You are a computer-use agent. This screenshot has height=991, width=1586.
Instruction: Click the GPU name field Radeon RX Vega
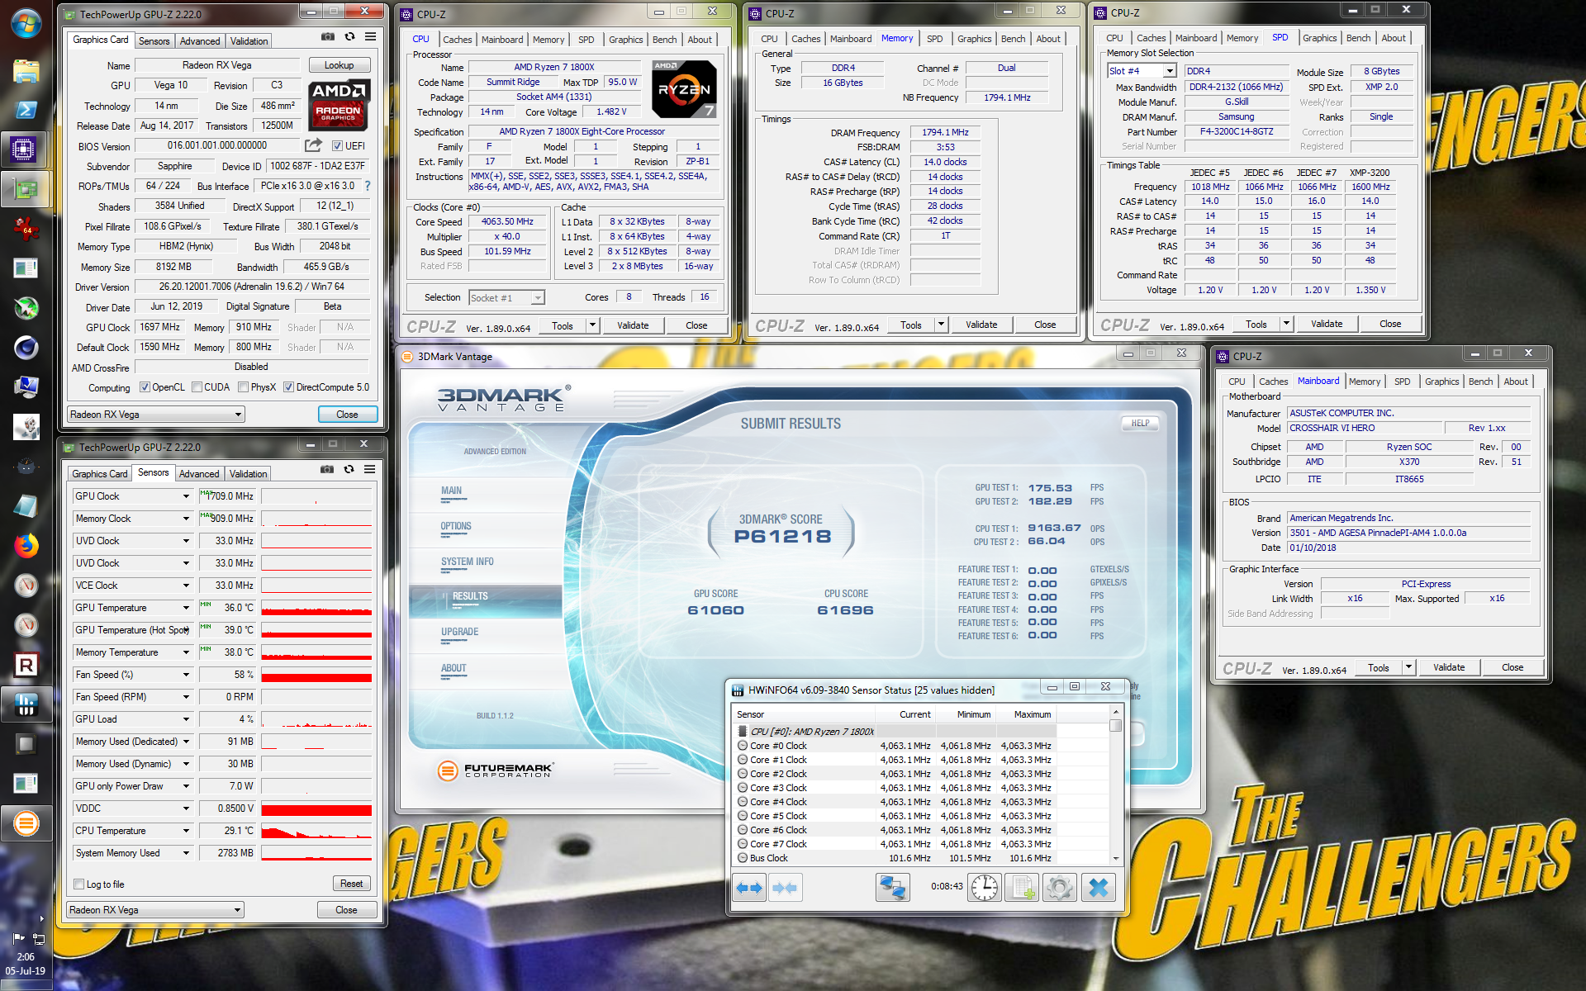click(x=217, y=65)
